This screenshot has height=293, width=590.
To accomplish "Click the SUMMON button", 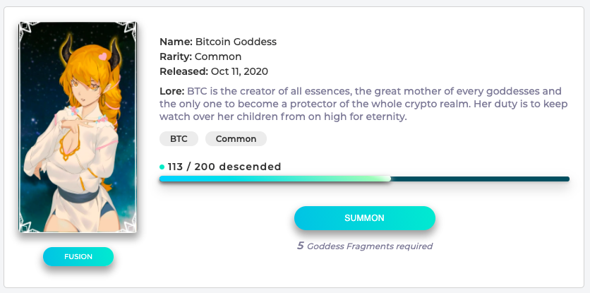I will pos(365,218).
